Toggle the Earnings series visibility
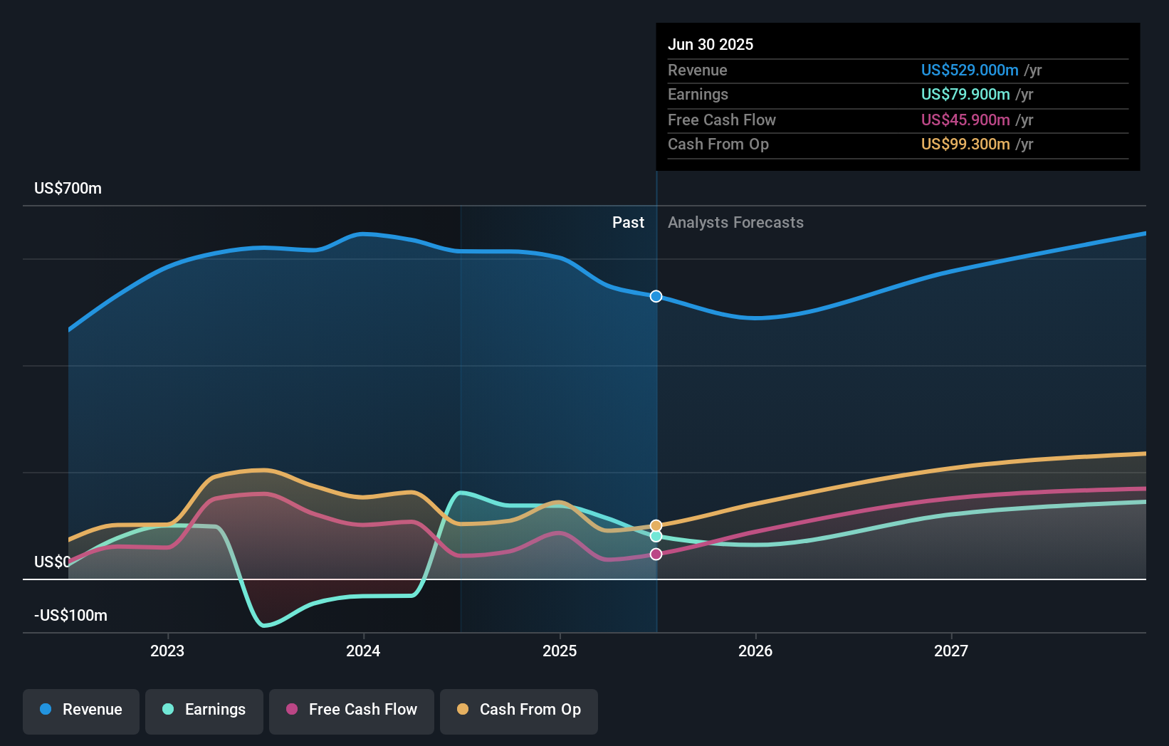The width and height of the screenshot is (1169, 746). coord(204,710)
